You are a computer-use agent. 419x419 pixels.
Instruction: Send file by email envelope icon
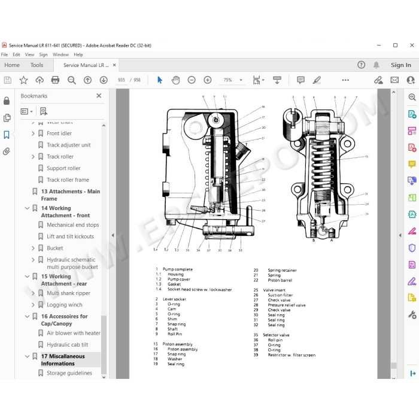pos(394,80)
